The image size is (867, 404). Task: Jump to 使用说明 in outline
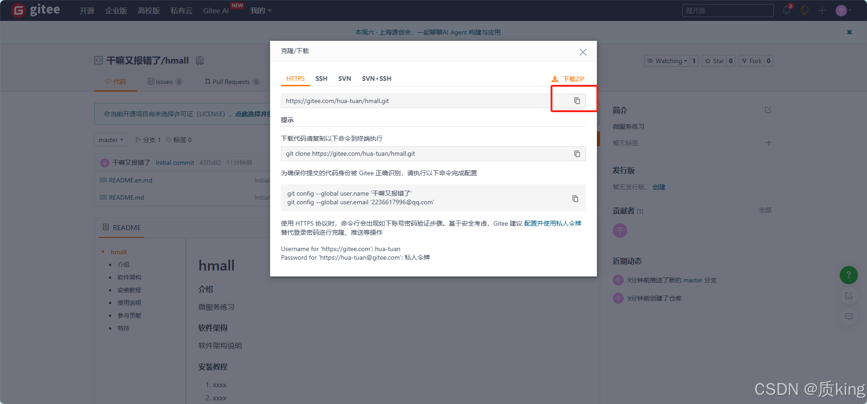tap(129, 303)
